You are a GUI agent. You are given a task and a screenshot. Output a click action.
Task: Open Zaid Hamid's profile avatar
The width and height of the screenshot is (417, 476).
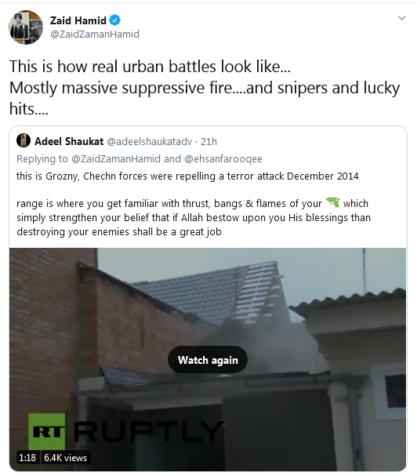click(26, 27)
